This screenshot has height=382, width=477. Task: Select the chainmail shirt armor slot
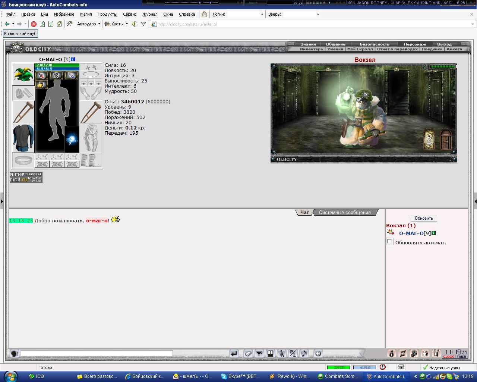23,138
